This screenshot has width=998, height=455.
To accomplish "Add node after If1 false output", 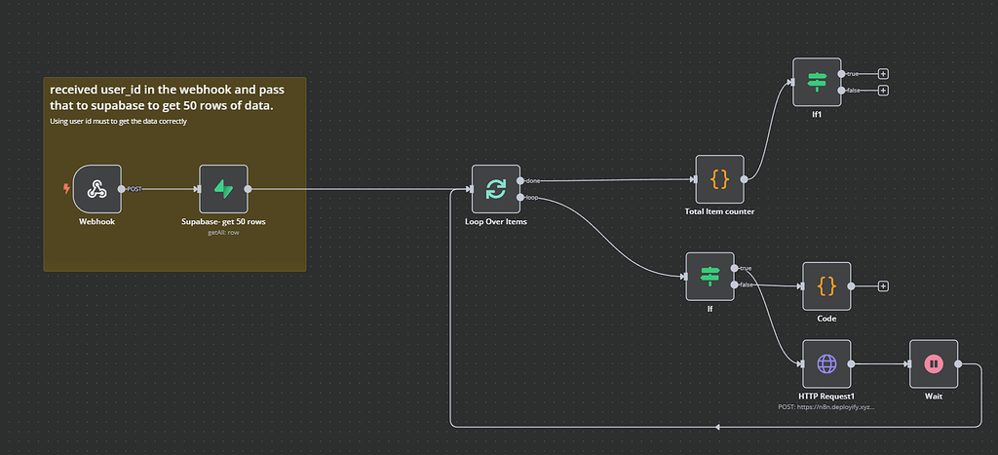I will tap(883, 91).
